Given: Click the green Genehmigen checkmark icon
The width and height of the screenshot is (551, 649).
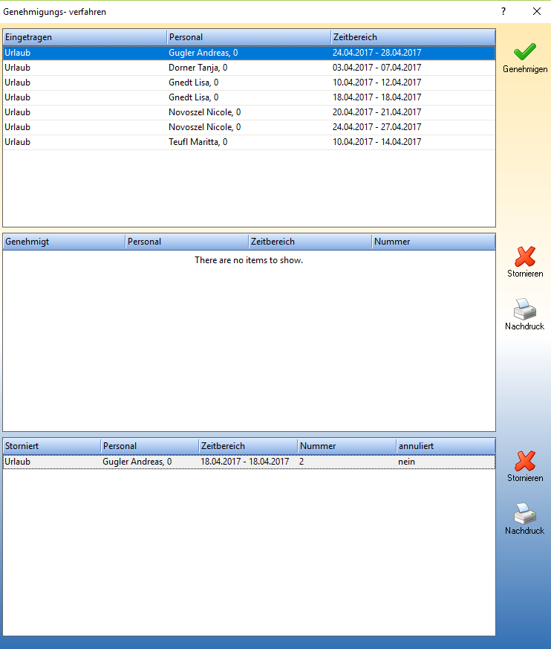Looking at the screenshot, I should pyautogui.click(x=525, y=53).
